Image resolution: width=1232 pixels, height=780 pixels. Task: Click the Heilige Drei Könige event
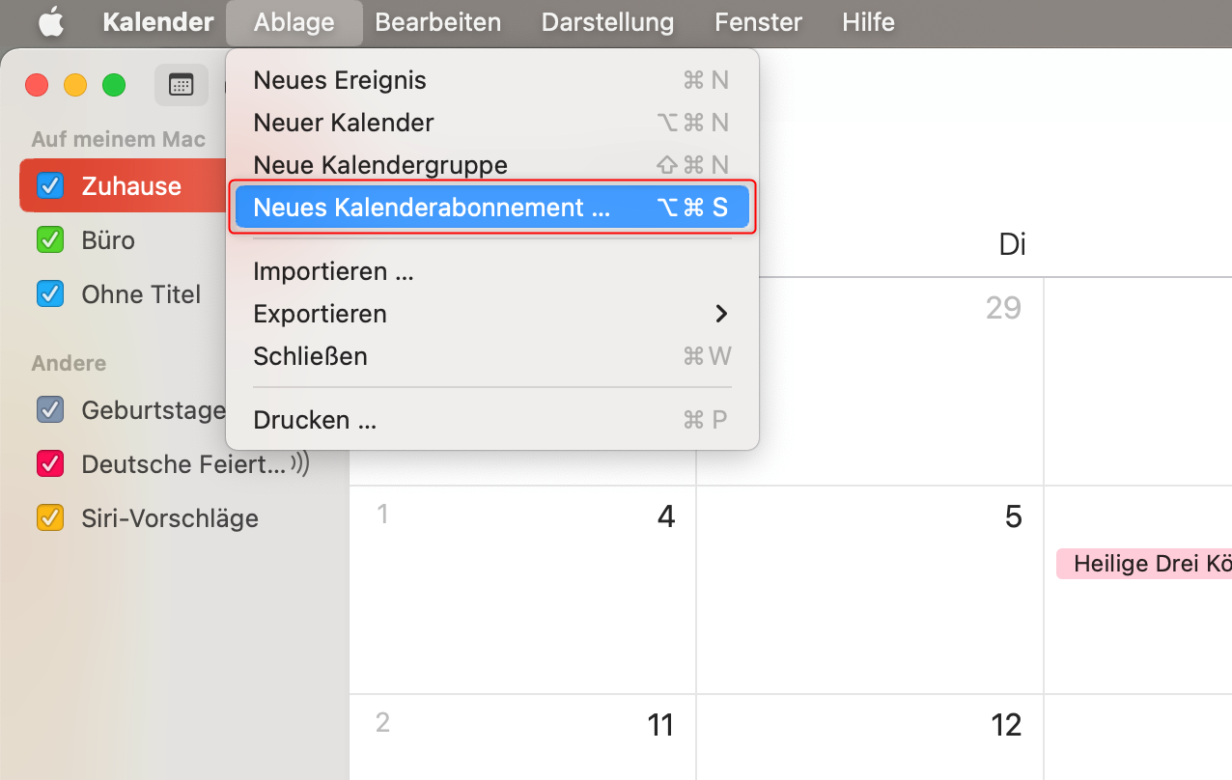[x=1144, y=564]
